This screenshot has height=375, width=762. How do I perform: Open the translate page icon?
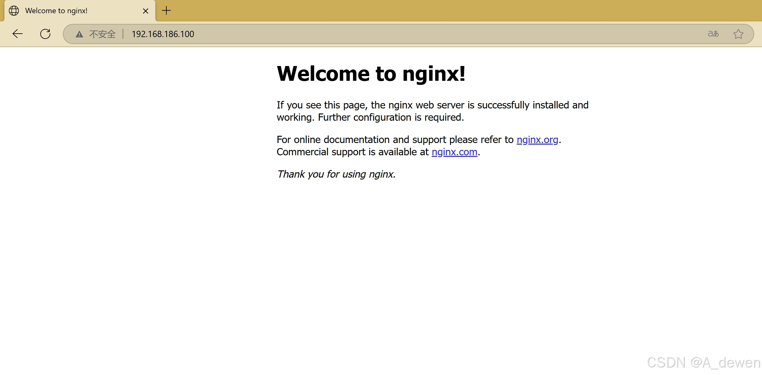[713, 34]
